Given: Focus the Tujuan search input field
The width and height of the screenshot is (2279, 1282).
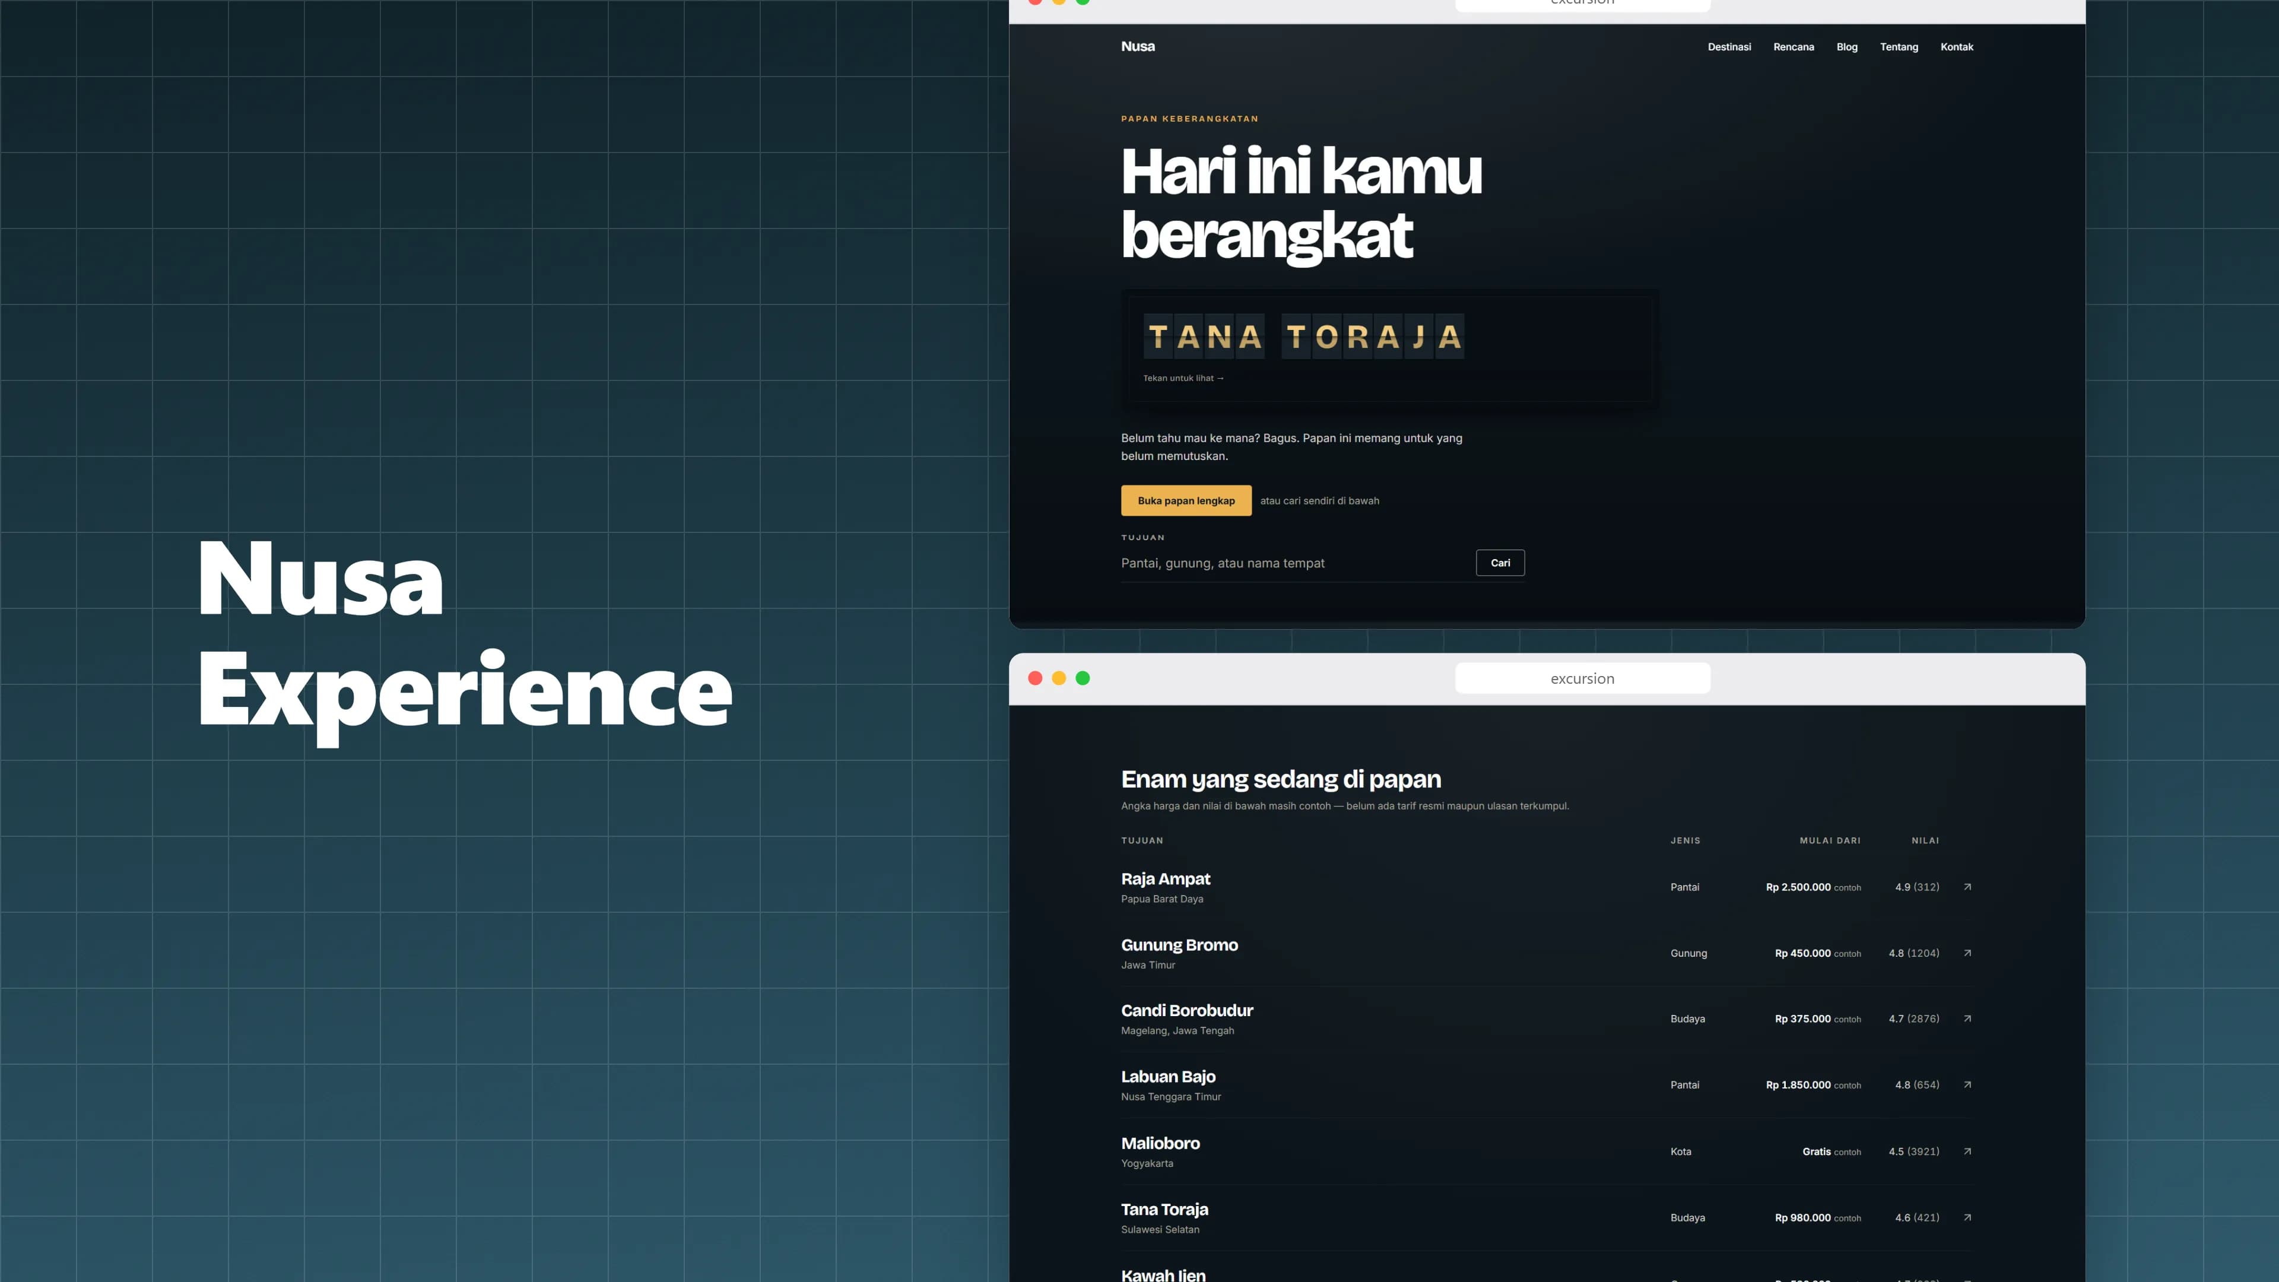Looking at the screenshot, I should click(x=1293, y=563).
